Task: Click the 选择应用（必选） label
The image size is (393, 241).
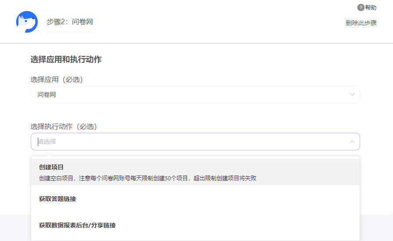Action: (x=57, y=80)
